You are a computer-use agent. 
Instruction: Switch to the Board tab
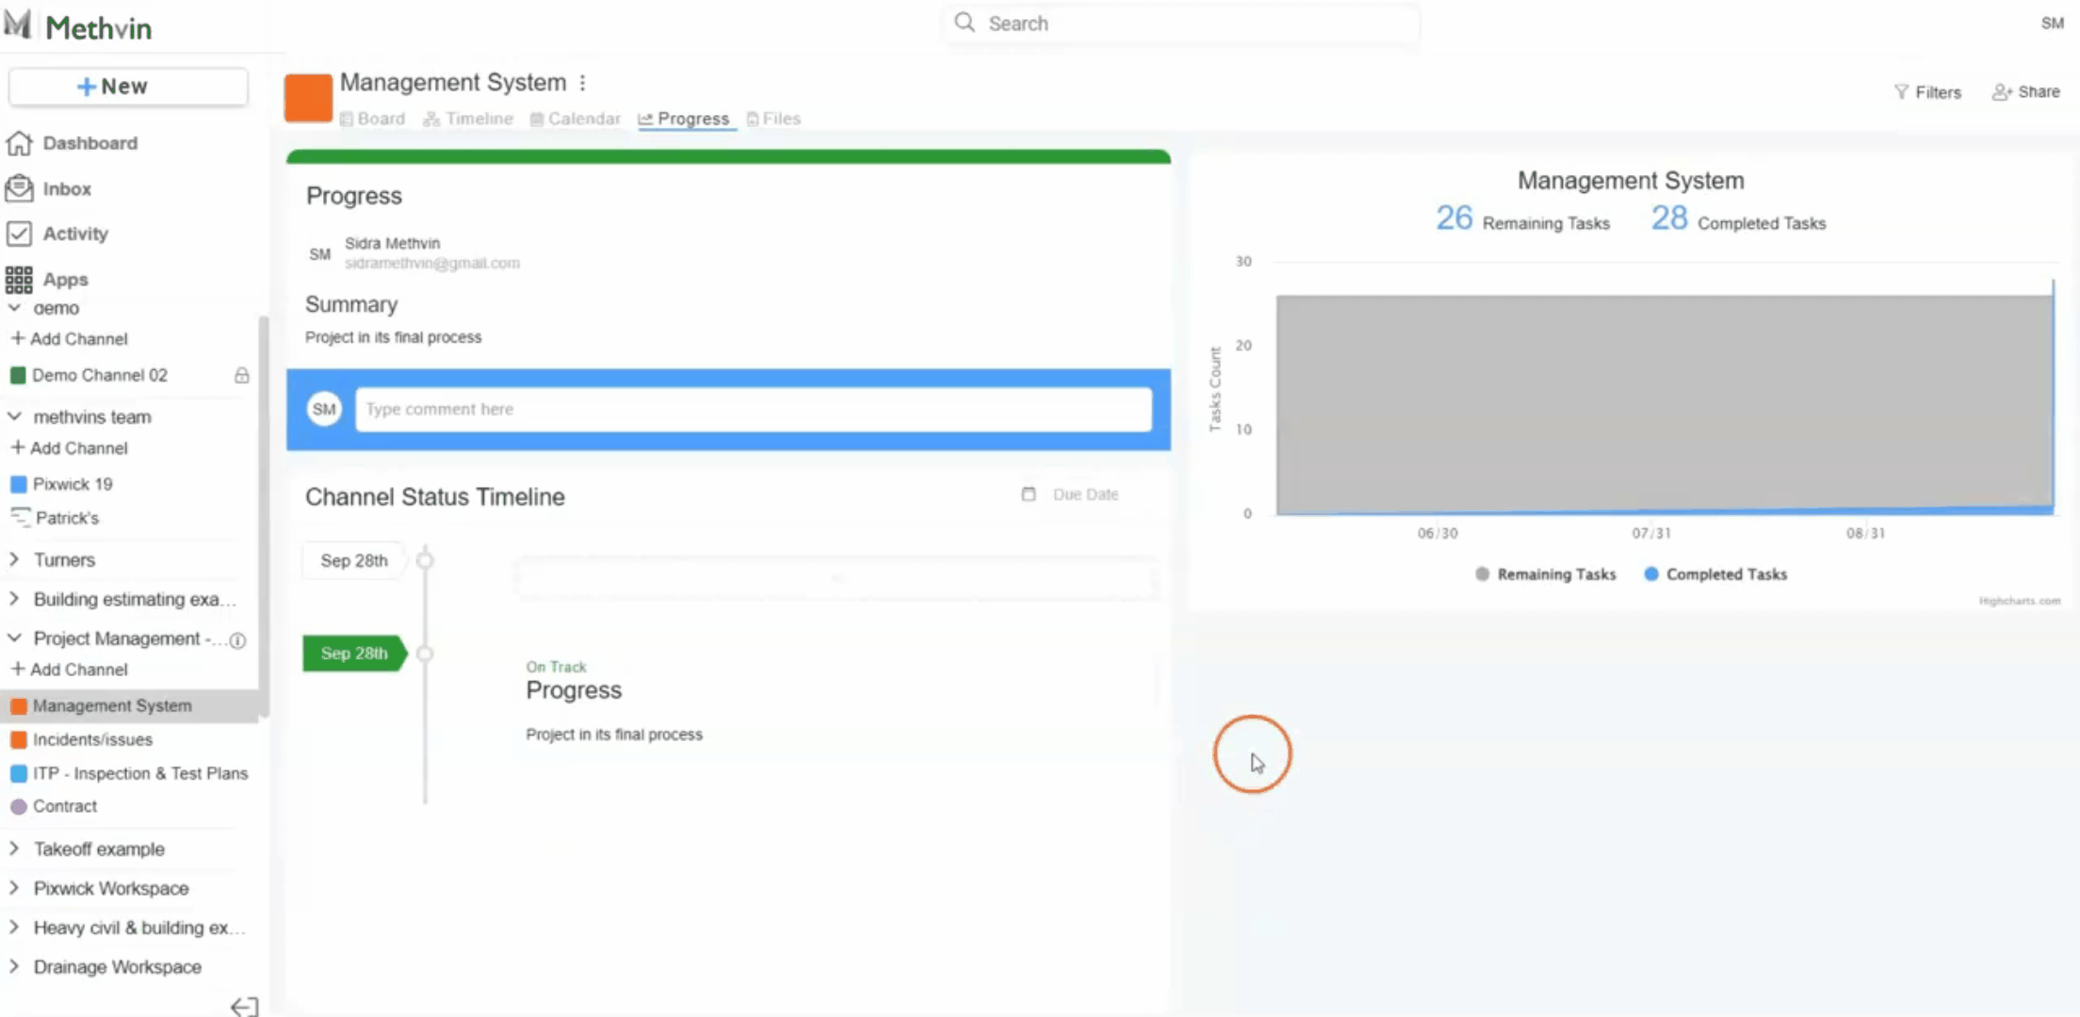[373, 119]
